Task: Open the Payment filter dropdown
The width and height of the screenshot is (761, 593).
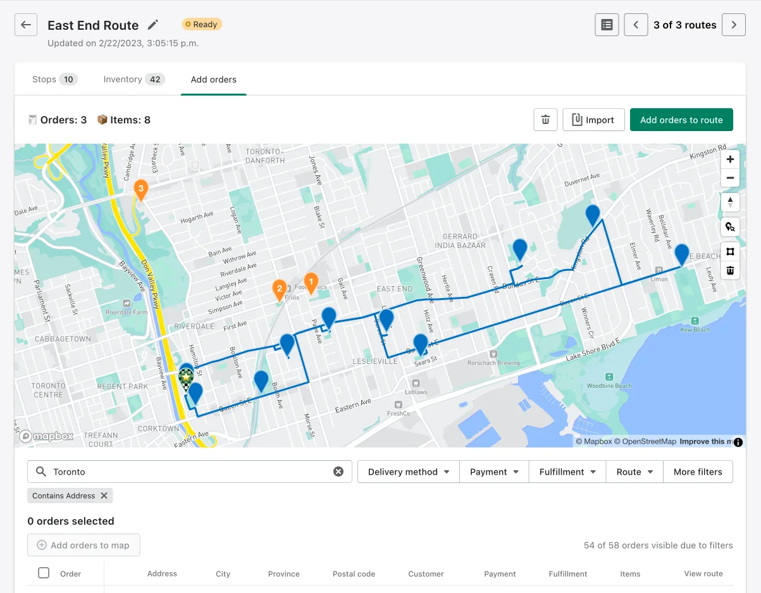Action: coord(494,471)
